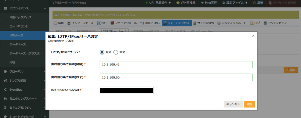This screenshot has height=118, width=301.
Task: Click the NAT tab icon
Action: (99, 23)
